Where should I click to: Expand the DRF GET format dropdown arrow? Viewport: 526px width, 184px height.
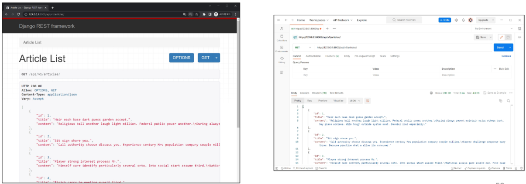tap(217, 58)
